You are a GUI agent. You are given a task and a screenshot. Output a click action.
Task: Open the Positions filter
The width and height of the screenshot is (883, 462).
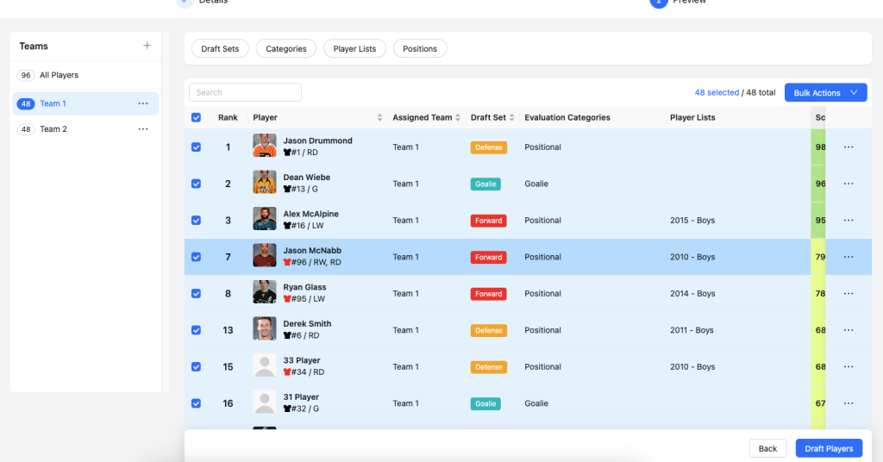(420, 49)
